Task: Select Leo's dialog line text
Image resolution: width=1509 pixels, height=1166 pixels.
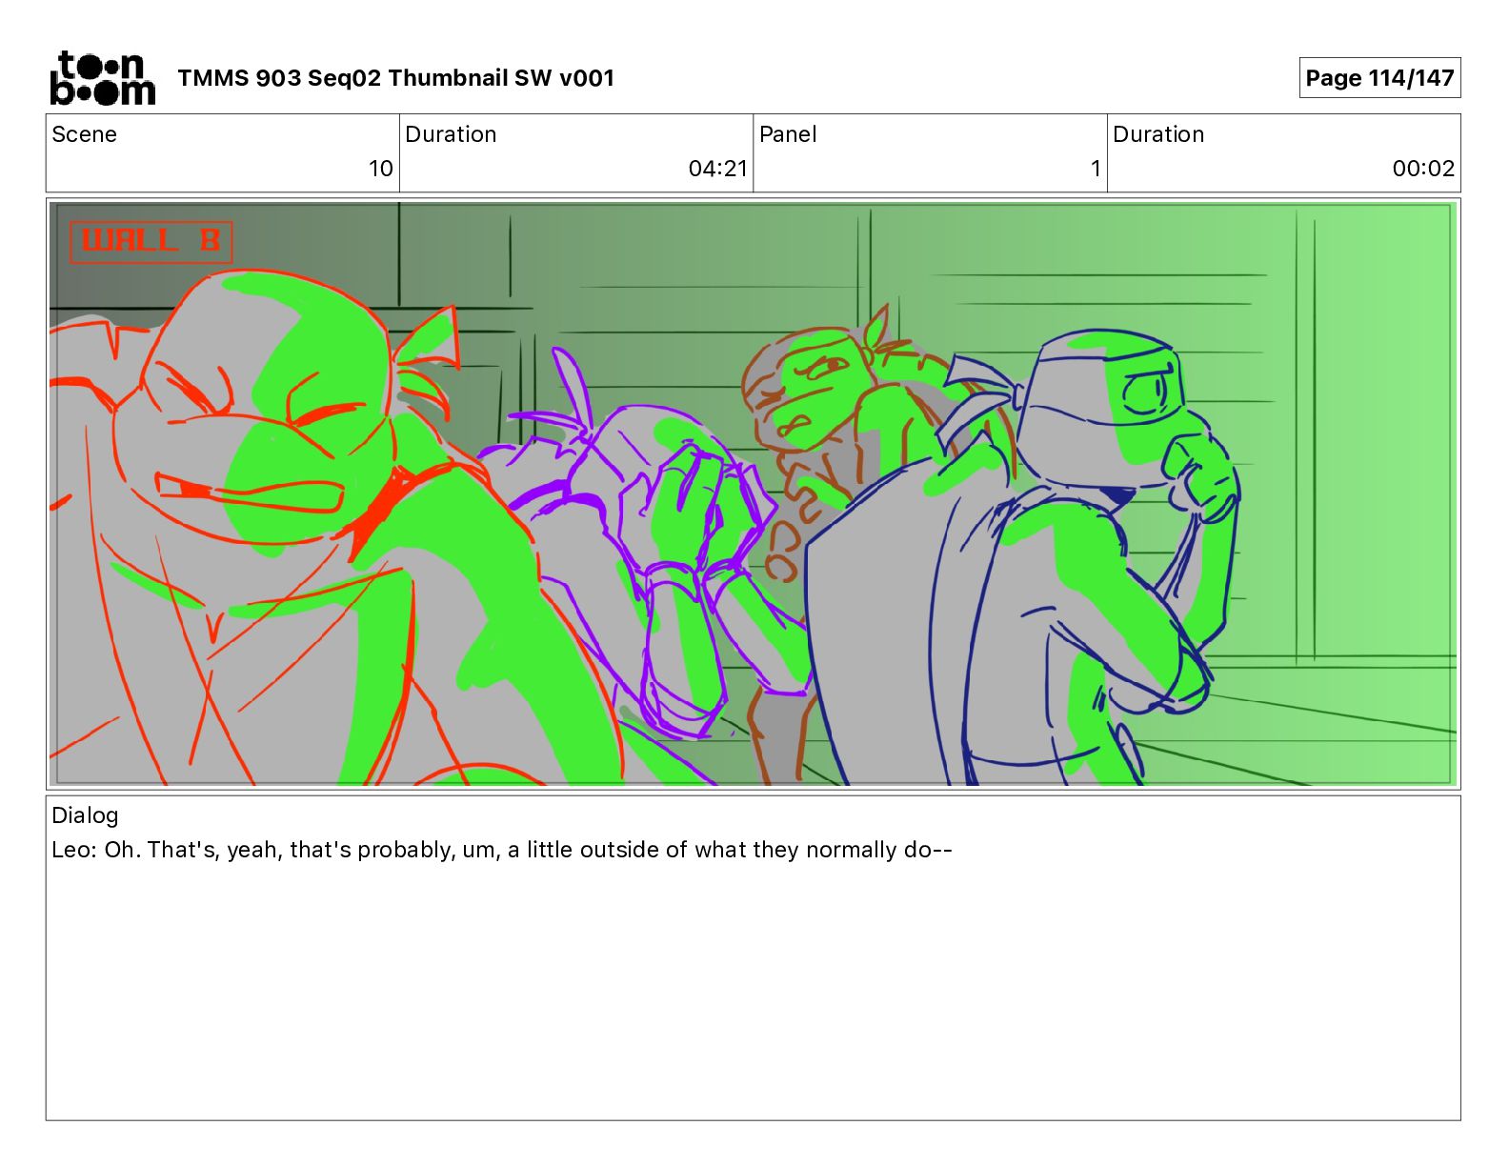Action: click(x=502, y=850)
